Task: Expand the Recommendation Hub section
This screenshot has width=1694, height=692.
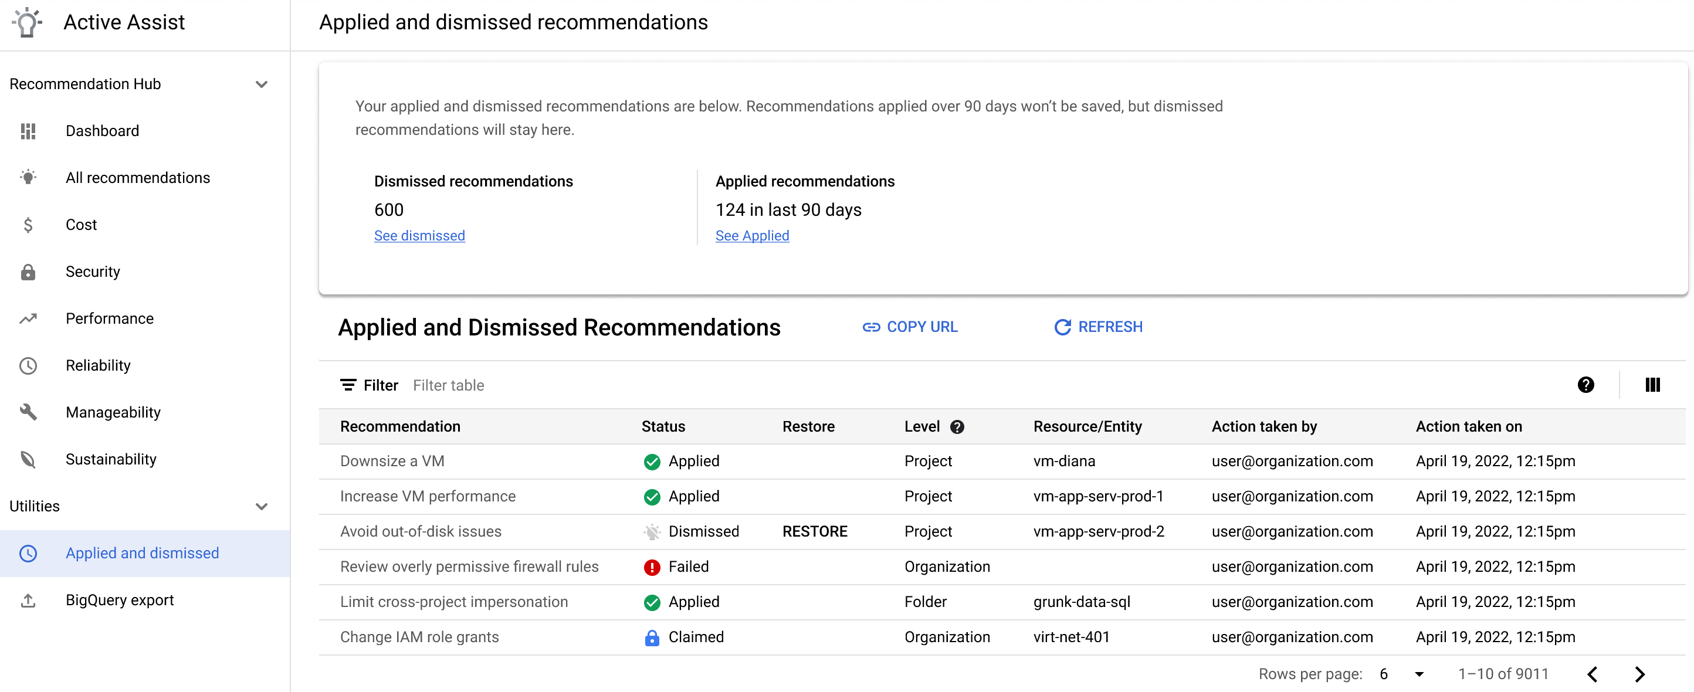Action: [266, 83]
